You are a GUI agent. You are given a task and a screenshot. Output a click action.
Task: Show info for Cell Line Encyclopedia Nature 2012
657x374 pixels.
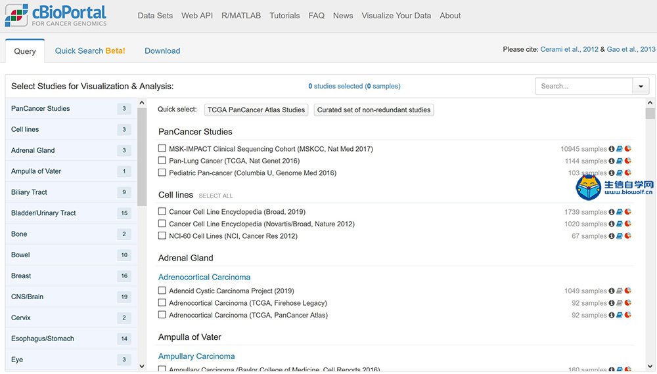coord(611,224)
